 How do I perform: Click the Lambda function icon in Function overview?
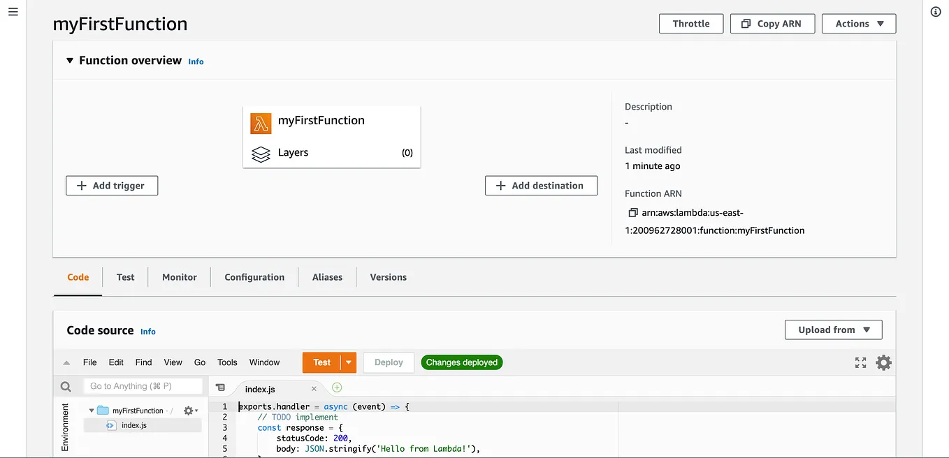[261, 123]
